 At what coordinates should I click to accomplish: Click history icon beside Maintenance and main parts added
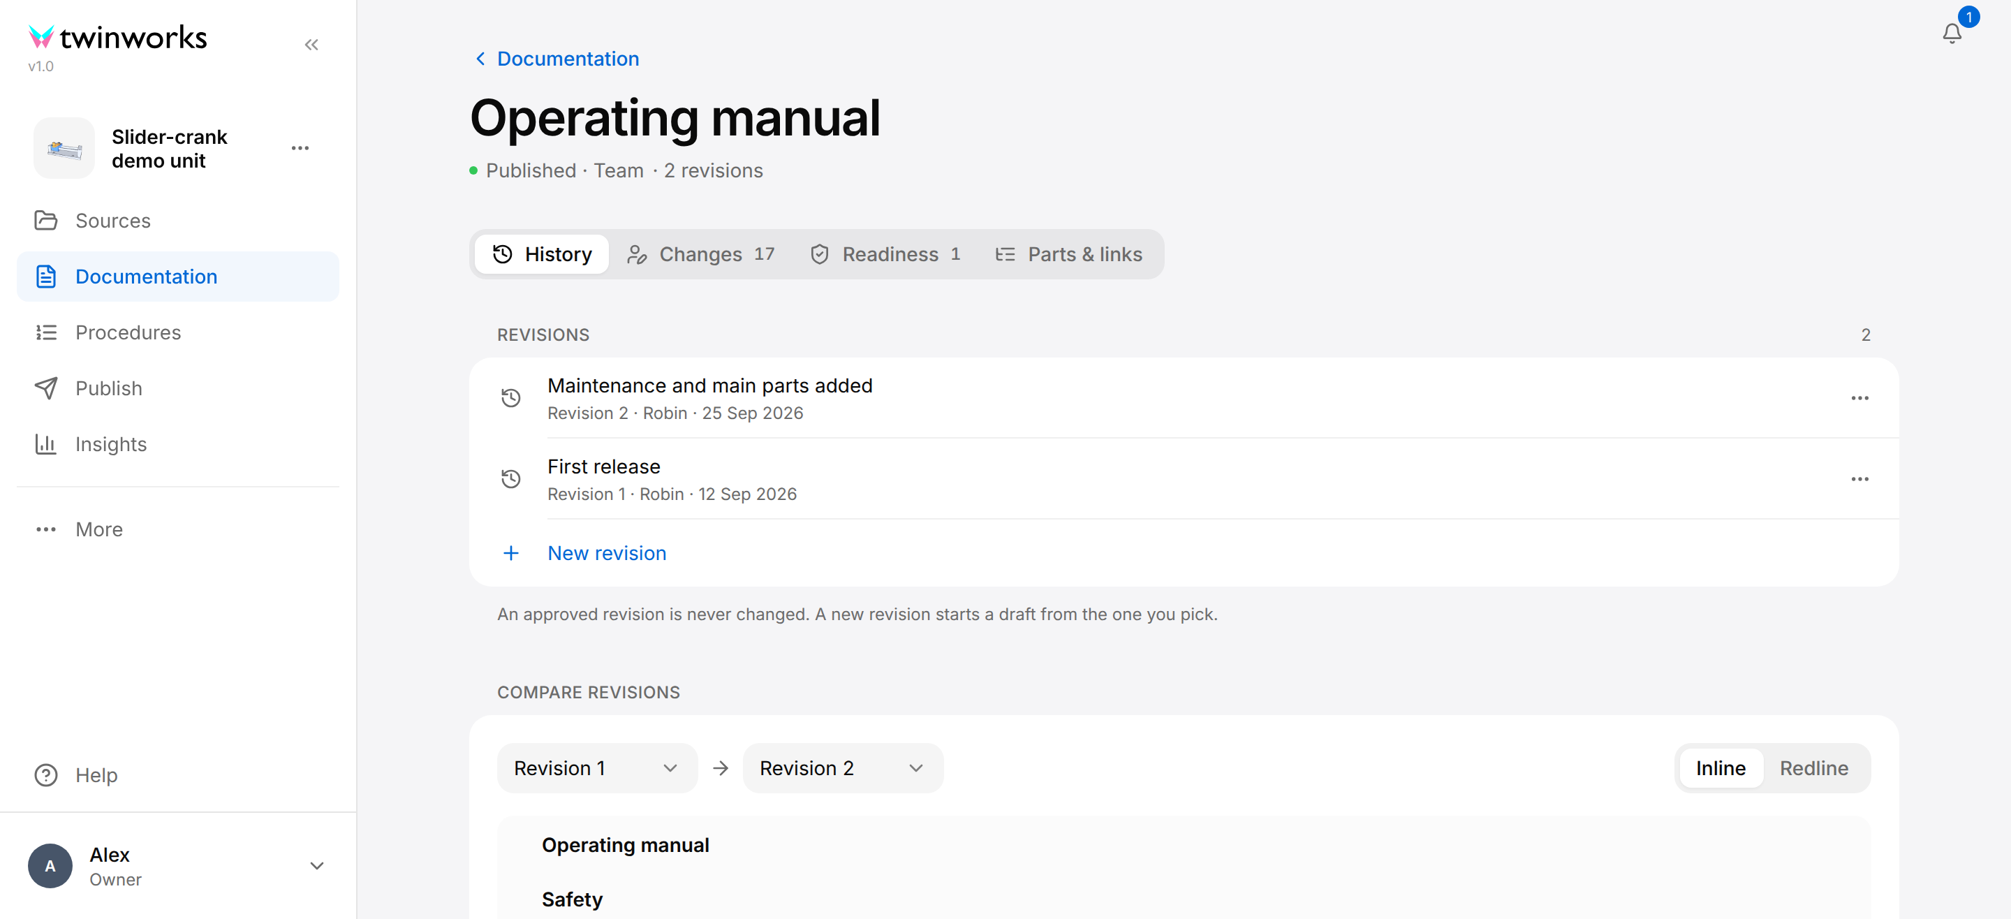pyautogui.click(x=510, y=398)
